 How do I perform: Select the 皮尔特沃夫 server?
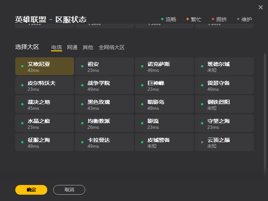click(x=45, y=85)
